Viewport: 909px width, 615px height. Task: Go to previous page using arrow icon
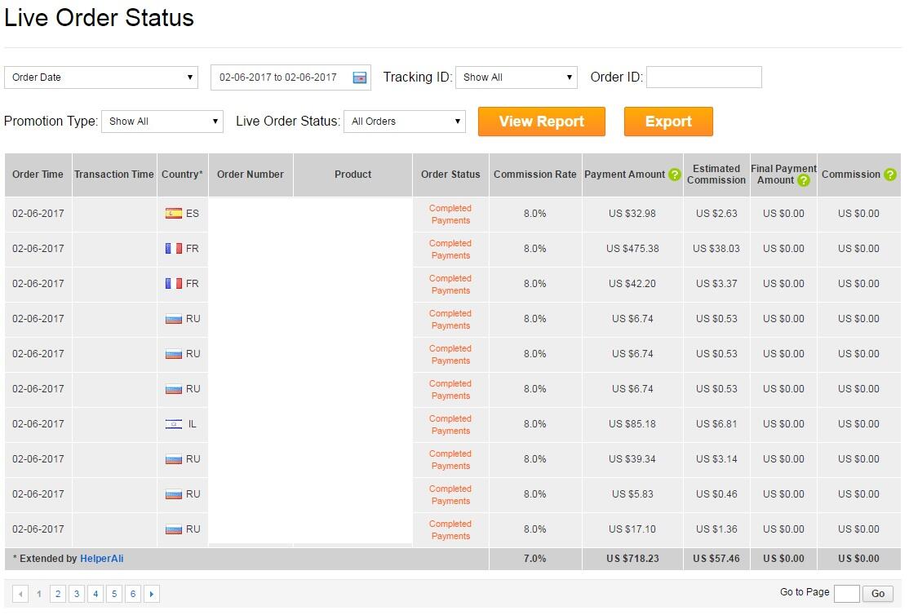click(x=20, y=595)
